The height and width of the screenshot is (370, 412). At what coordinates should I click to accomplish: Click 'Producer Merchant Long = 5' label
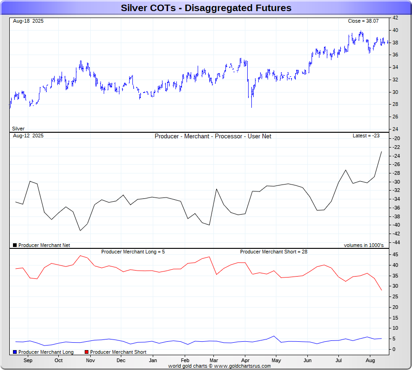(133, 252)
